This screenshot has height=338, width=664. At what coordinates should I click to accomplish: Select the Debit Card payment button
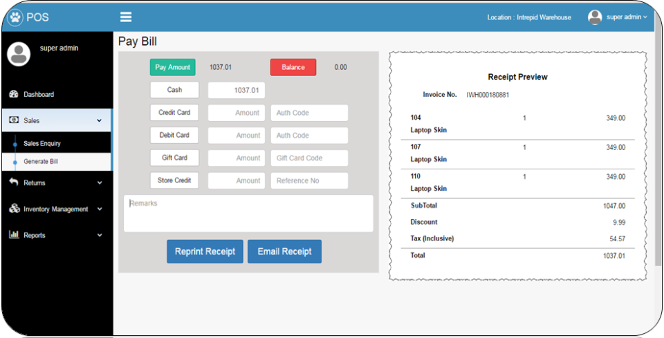click(x=174, y=135)
